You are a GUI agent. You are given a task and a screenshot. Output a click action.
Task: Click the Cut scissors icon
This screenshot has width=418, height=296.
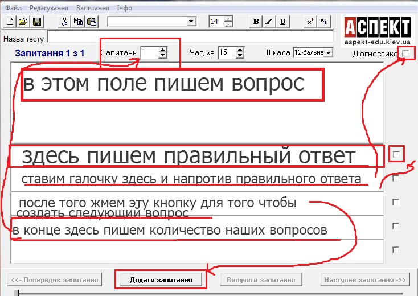64,22
